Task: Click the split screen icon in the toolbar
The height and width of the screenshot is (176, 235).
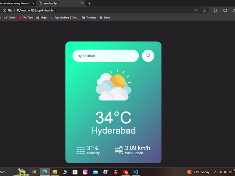Action: pyautogui.click(x=225, y=10)
